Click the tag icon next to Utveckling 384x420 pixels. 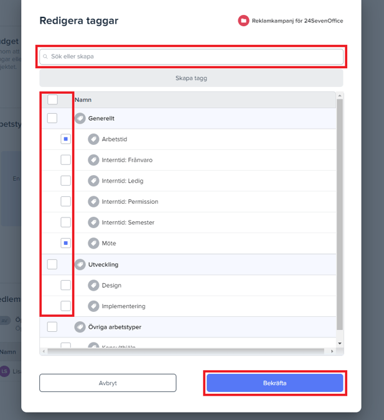click(x=80, y=264)
